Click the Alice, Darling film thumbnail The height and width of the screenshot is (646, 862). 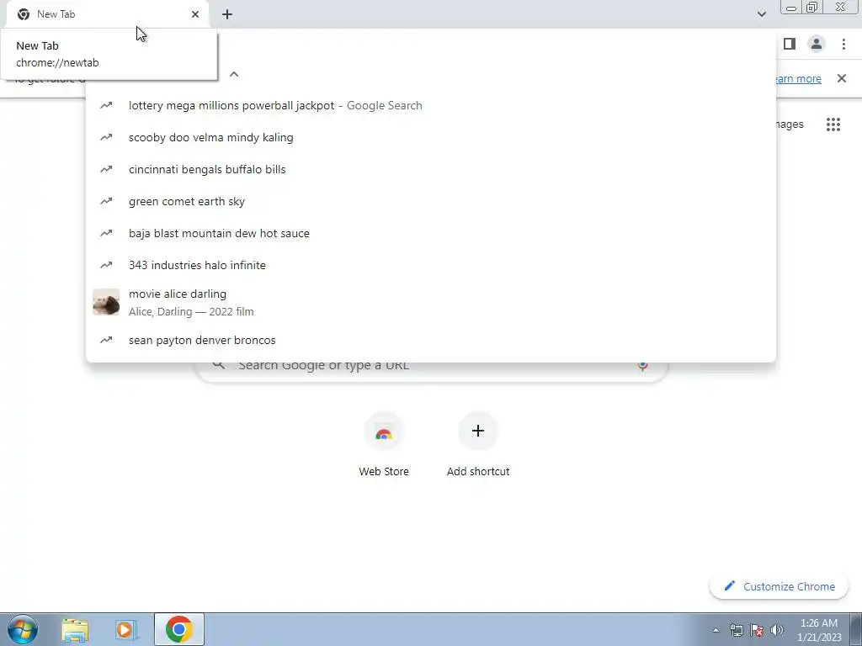pos(106,302)
